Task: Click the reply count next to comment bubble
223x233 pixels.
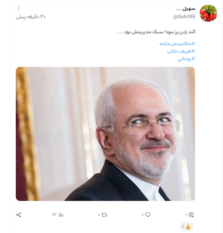Action: (x=142, y=215)
